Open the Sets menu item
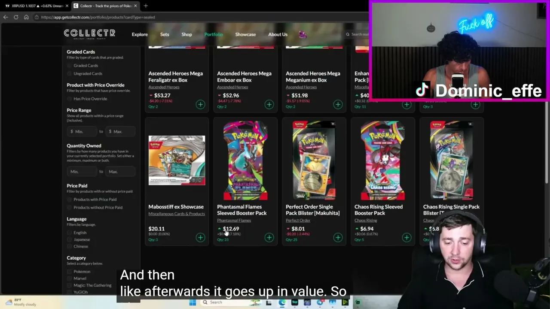550x309 pixels. (x=165, y=34)
